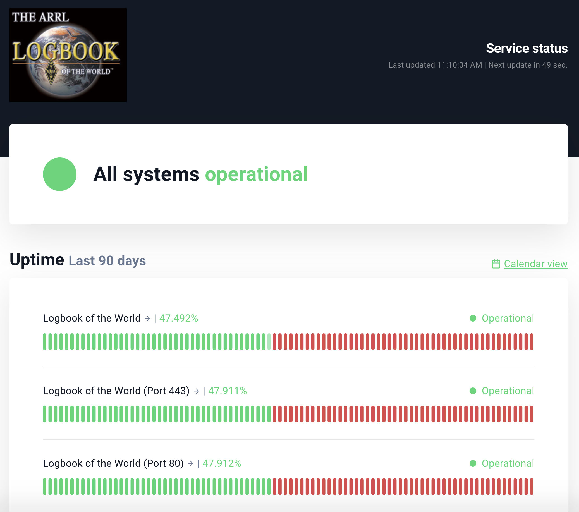This screenshot has height=512, width=579.
Task: Click the 47.912% uptime value
Action: 221,463
